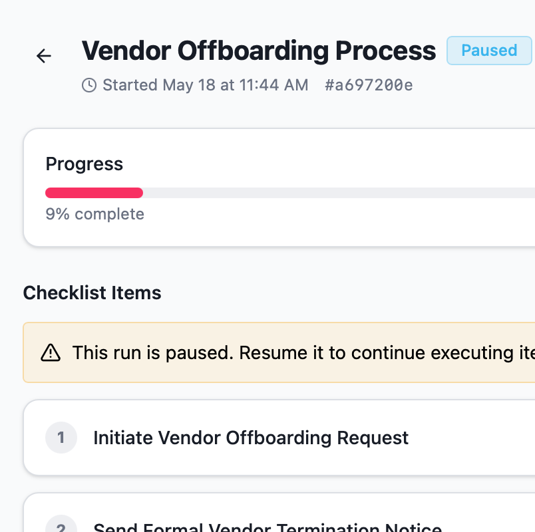
Task: Click the 11:44 AM start time
Action: 273,85
